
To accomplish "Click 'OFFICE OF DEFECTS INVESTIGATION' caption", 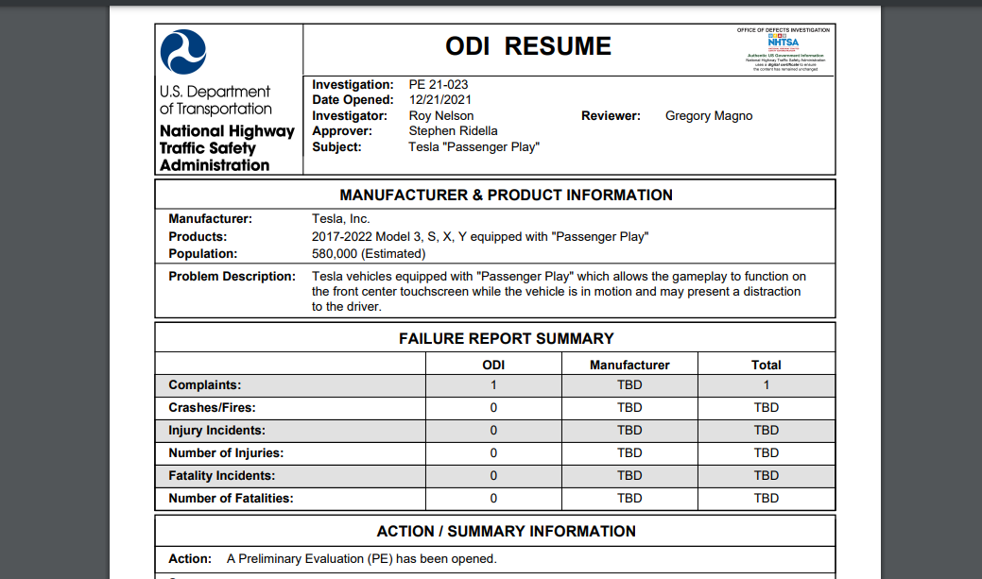I will (783, 30).
